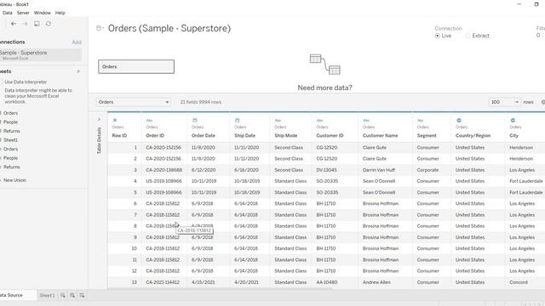Click the number type icon above Row ID
545x306 pixels.
pyautogui.click(x=115, y=121)
